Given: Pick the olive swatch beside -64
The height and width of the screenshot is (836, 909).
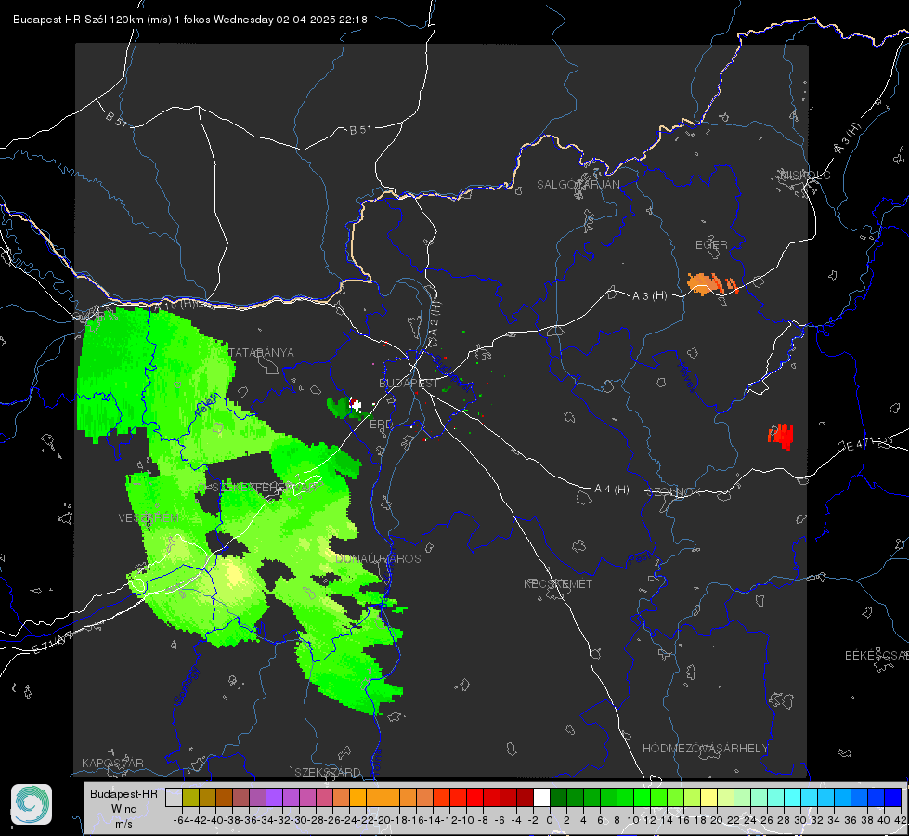Looking at the screenshot, I should (x=190, y=797).
